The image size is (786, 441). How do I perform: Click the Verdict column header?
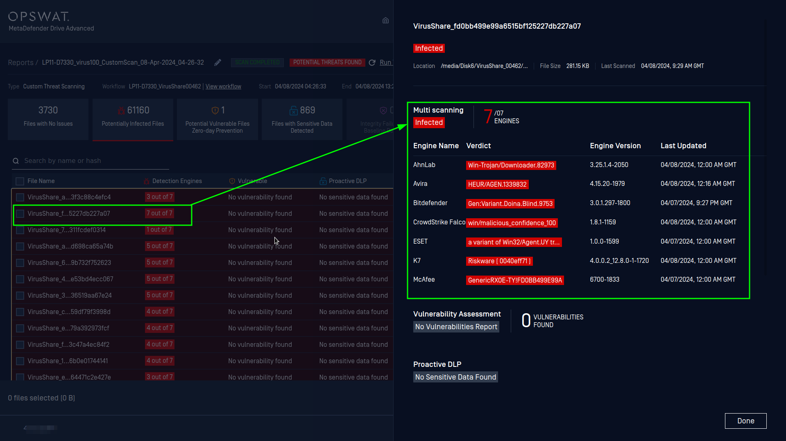click(x=478, y=146)
